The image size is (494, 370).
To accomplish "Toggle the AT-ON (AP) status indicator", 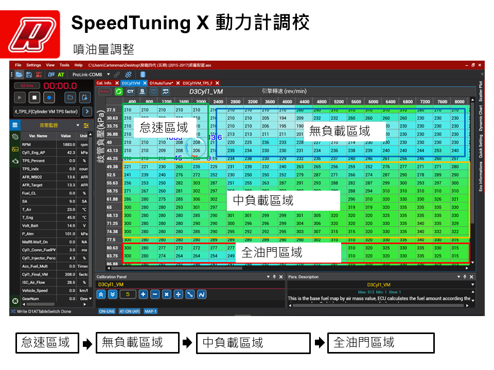I will [129, 311].
